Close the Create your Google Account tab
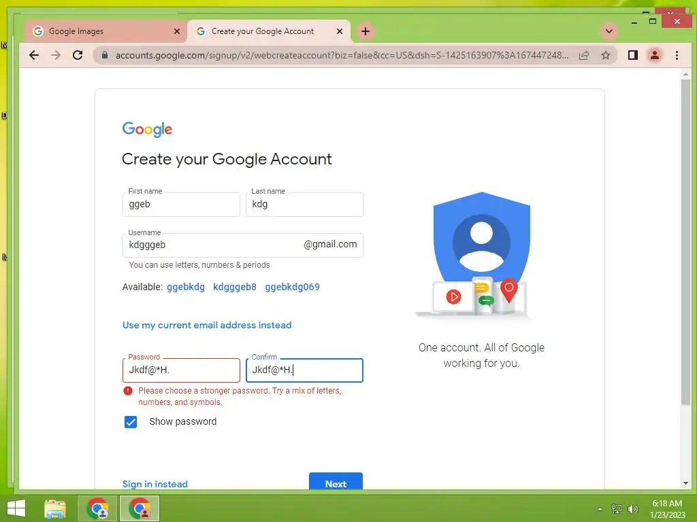 340,31
